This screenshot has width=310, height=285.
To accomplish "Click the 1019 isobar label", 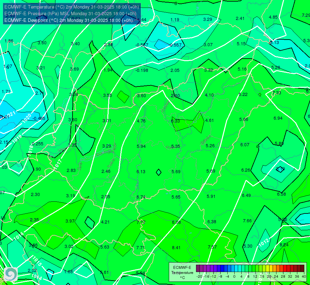I will [17, 139].
